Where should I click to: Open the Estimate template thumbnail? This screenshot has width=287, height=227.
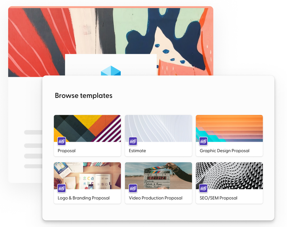point(158,128)
